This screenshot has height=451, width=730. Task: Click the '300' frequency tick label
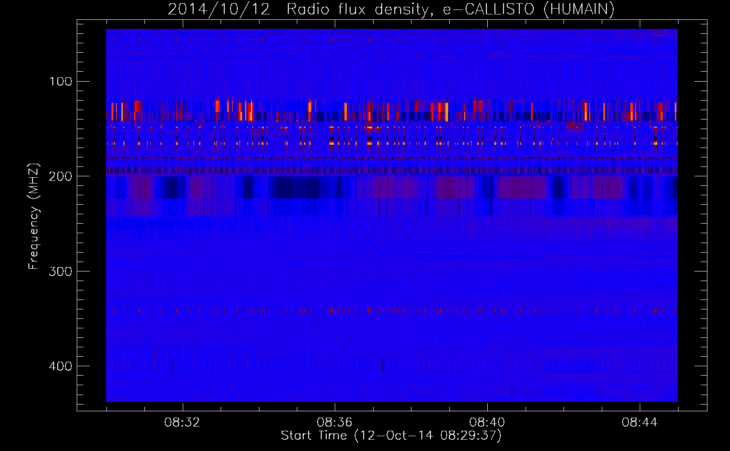[60, 271]
